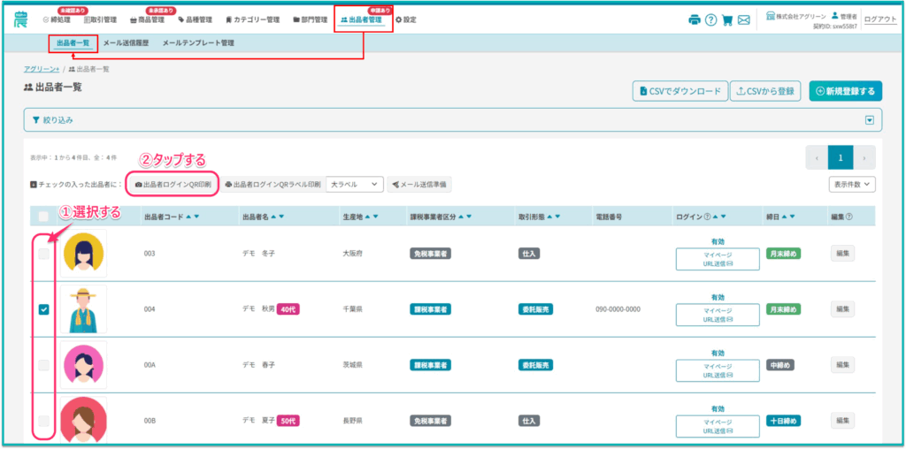Open 商品管理 menu
The height and width of the screenshot is (449, 906).
tap(148, 19)
